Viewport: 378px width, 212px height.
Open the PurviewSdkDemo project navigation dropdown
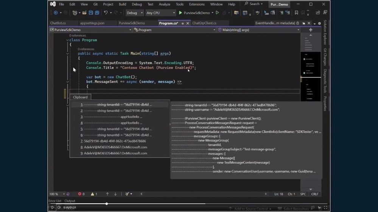pyautogui.click(x=90, y=30)
